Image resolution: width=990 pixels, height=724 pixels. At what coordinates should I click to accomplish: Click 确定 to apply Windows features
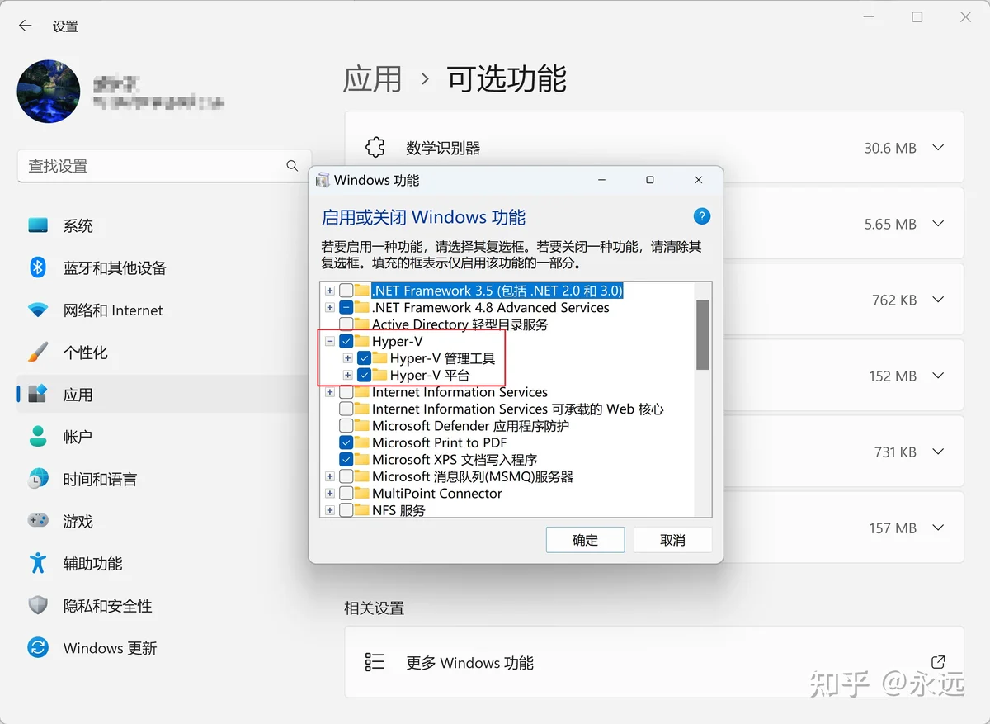point(585,540)
